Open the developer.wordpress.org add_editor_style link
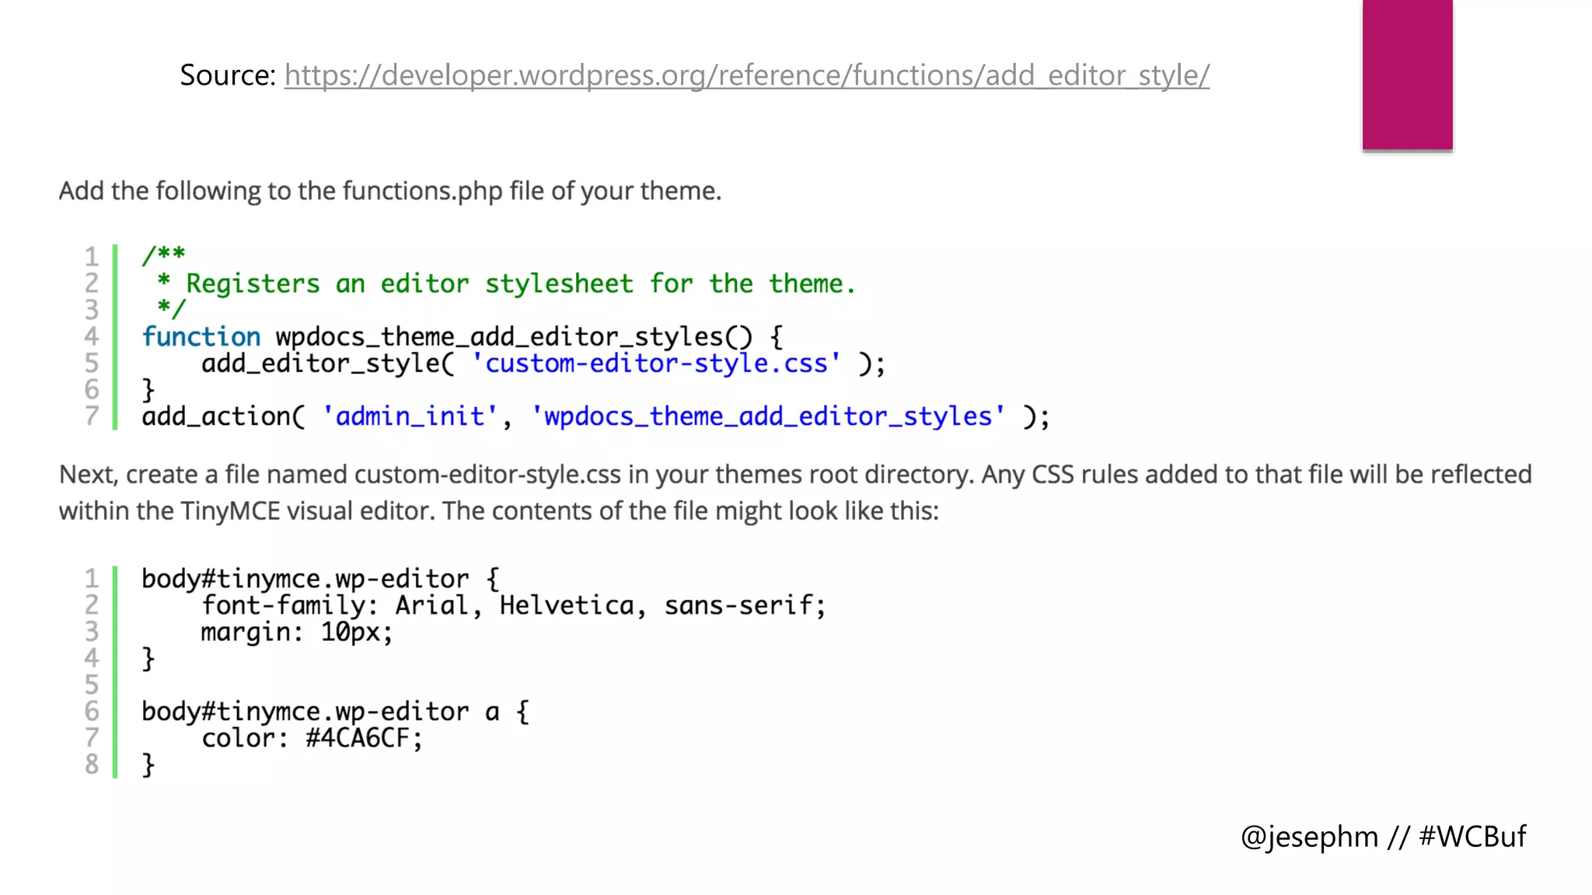The width and height of the screenshot is (1592, 895). (746, 75)
